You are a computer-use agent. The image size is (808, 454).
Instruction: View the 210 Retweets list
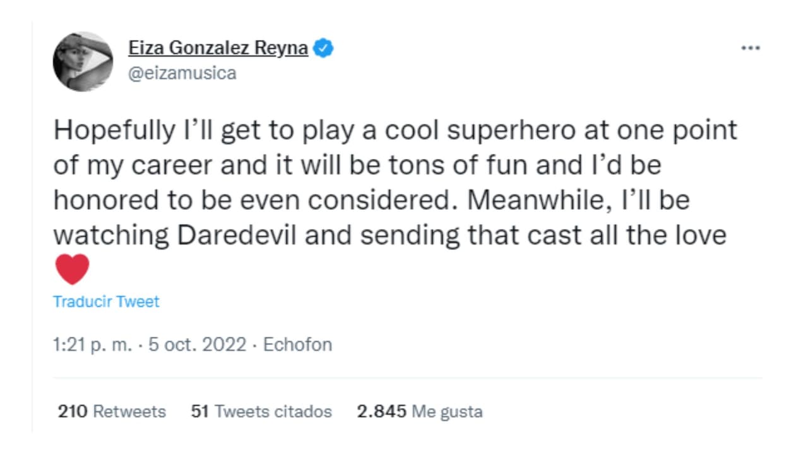coord(112,412)
